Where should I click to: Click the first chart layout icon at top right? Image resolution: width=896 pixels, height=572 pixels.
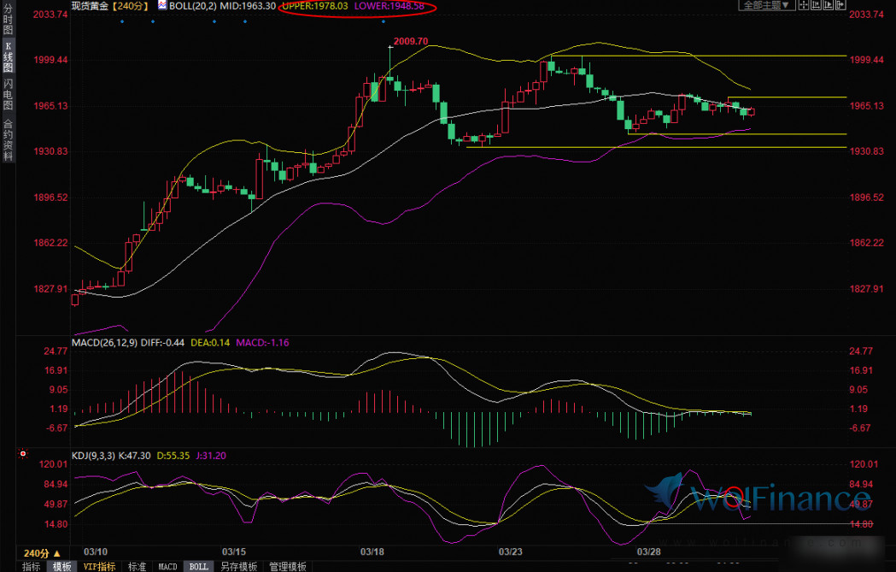803,5
